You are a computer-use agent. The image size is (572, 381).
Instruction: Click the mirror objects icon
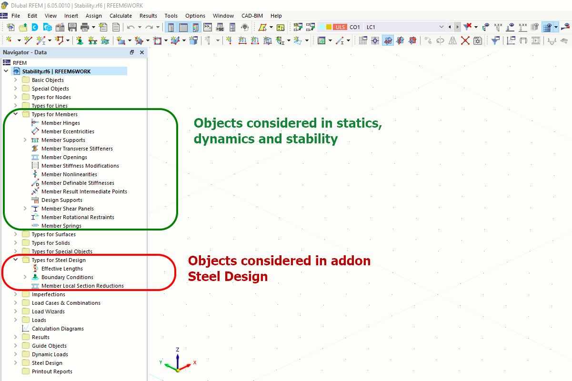click(452, 40)
